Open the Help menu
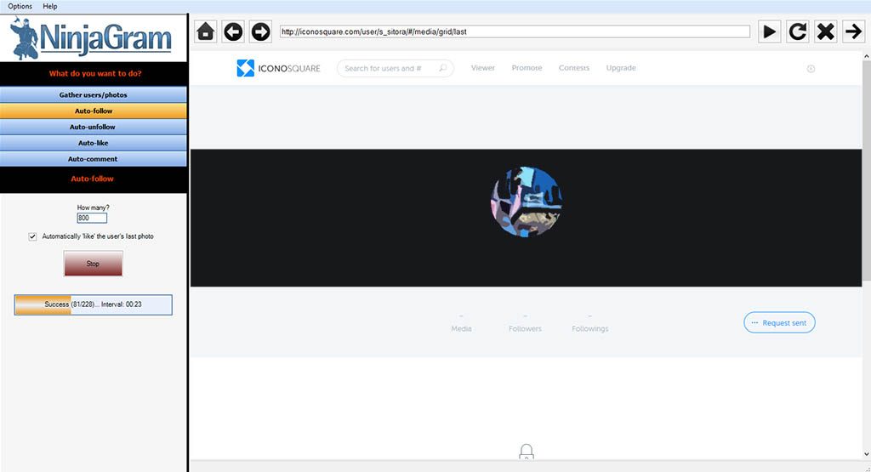871x472 pixels. (x=50, y=6)
